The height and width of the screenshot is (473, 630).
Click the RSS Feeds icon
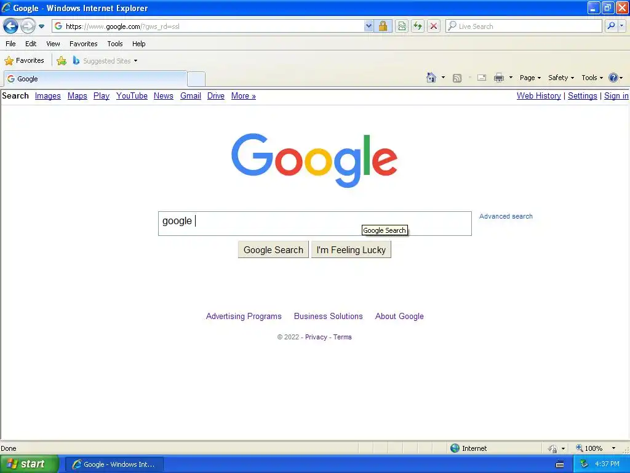point(457,78)
